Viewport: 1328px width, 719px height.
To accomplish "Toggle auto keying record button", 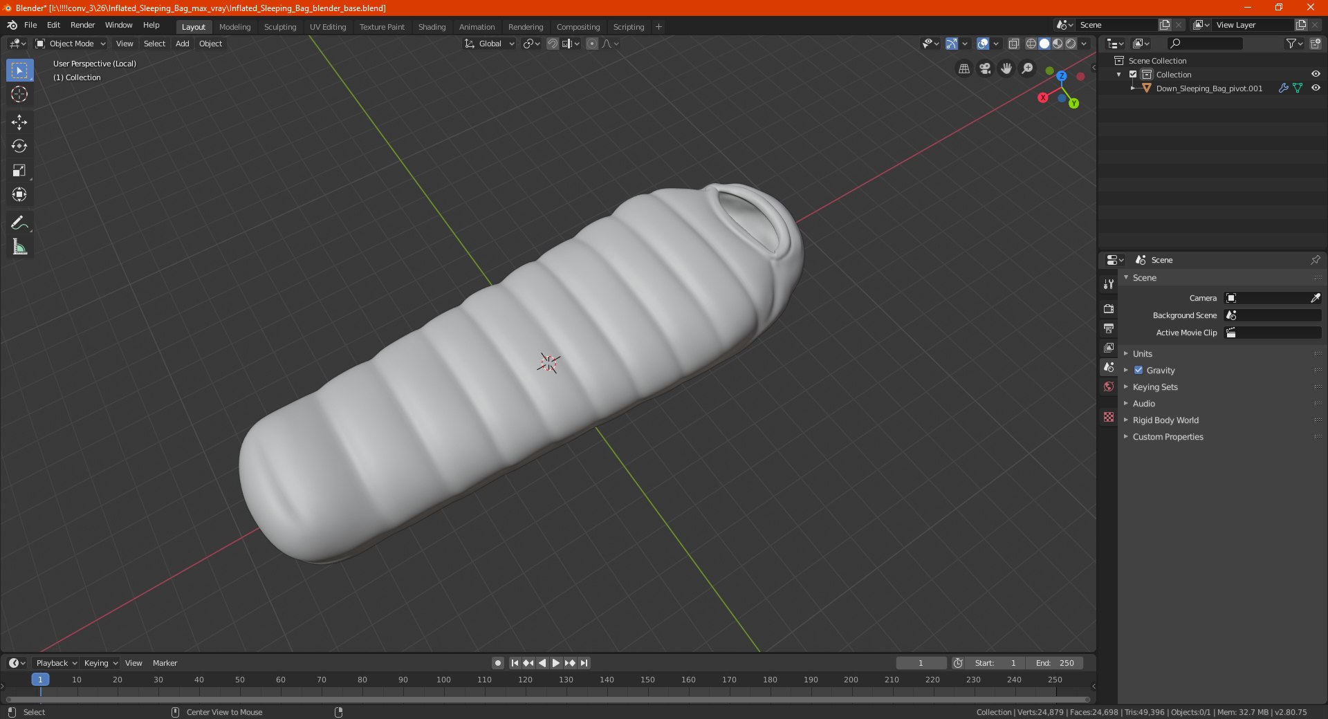I will pos(497,663).
